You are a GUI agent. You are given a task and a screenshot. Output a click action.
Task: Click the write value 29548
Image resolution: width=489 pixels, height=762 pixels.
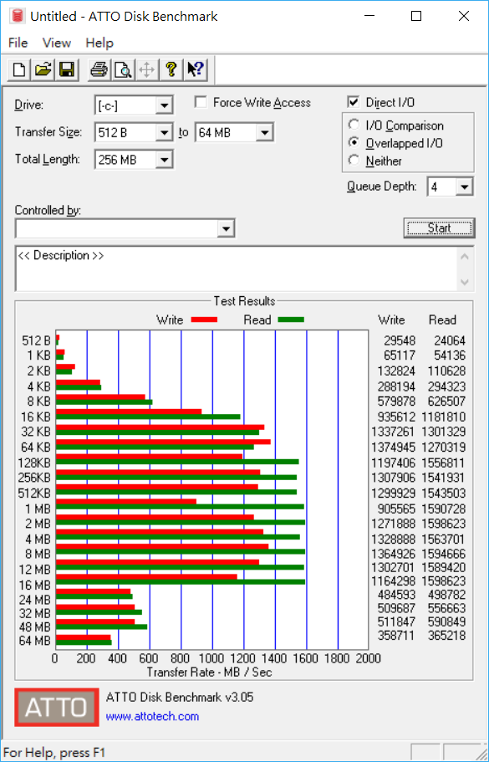[x=400, y=340]
